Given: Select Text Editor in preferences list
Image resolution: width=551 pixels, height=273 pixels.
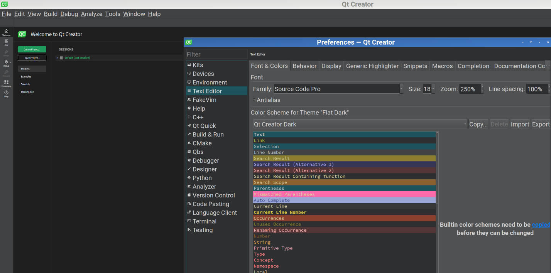Looking at the screenshot, I should point(216,91).
